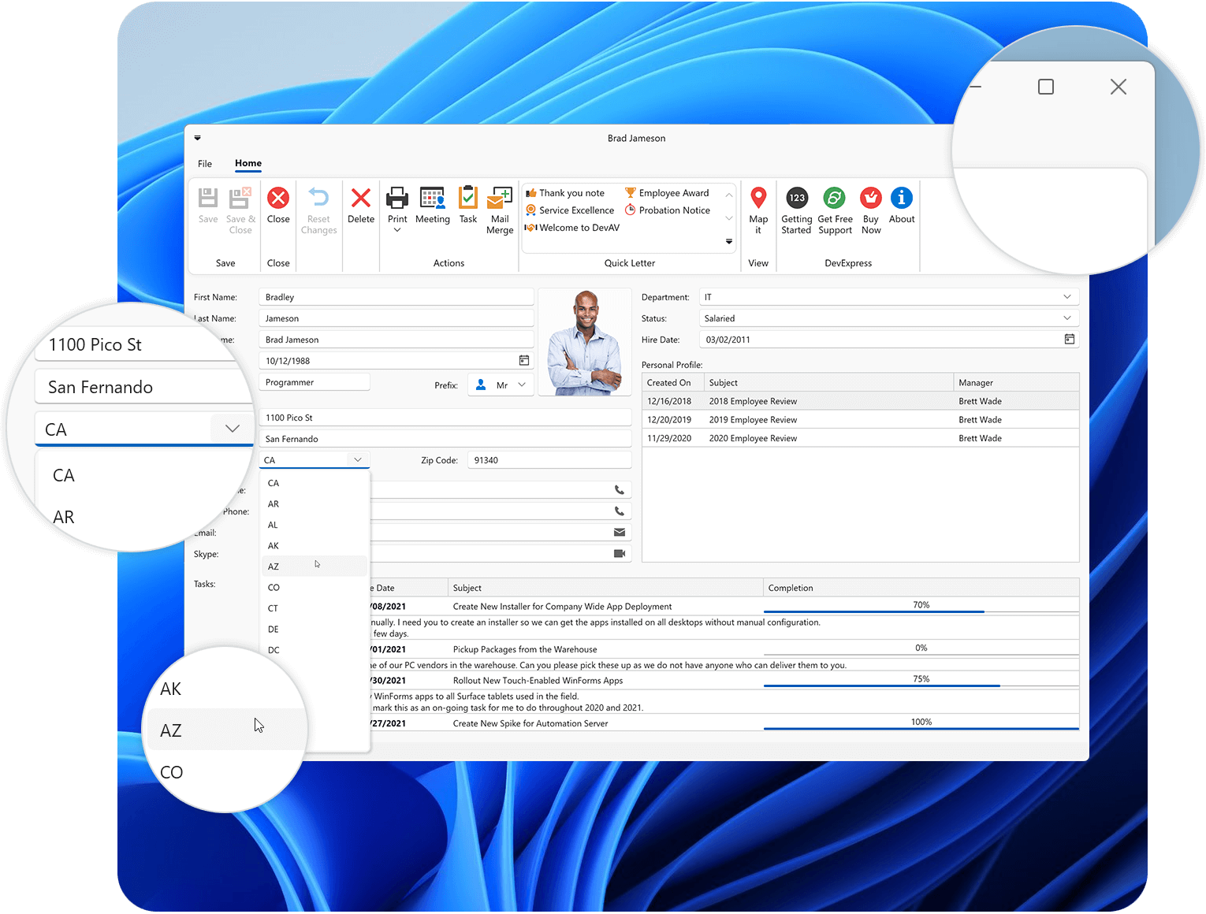Choose the Employee Award letter
The height and width of the screenshot is (914, 1206).
click(x=667, y=193)
